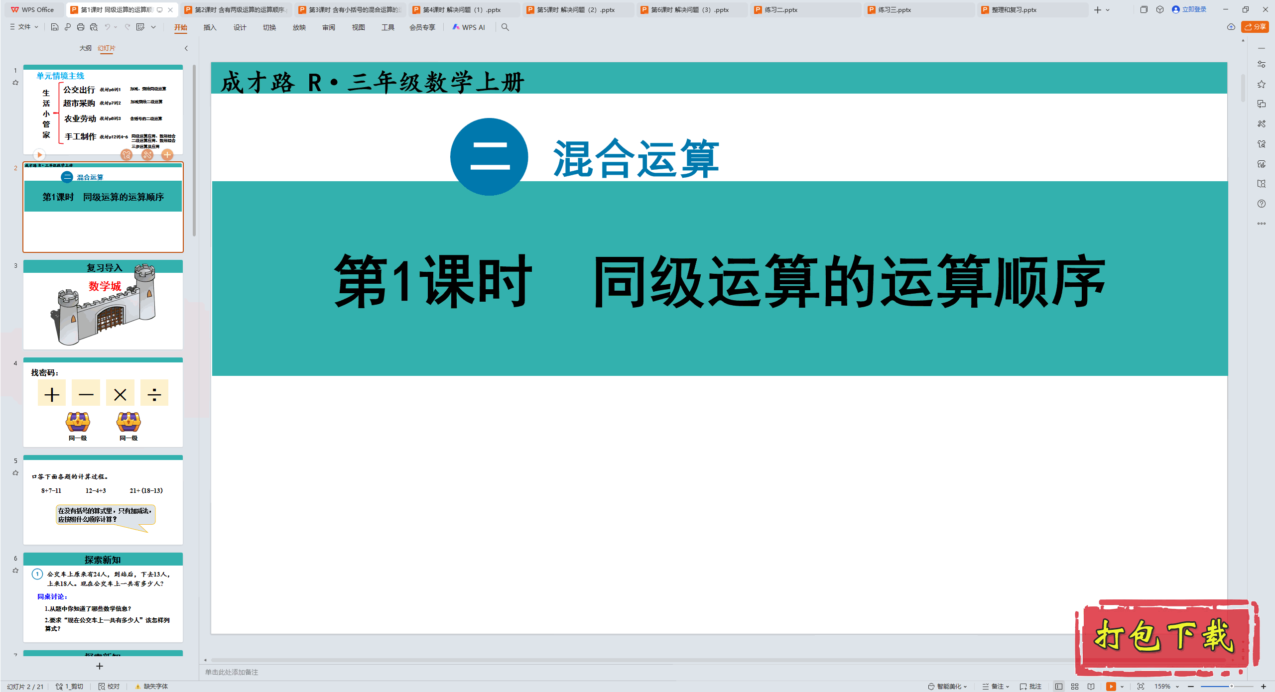Screen dimensions: 1275x692
Task: Open the search magnifier icon
Action: (505, 27)
